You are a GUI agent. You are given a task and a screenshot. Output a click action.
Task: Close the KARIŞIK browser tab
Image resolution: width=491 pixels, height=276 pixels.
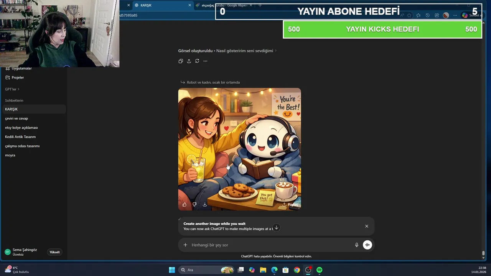[x=189, y=5]
